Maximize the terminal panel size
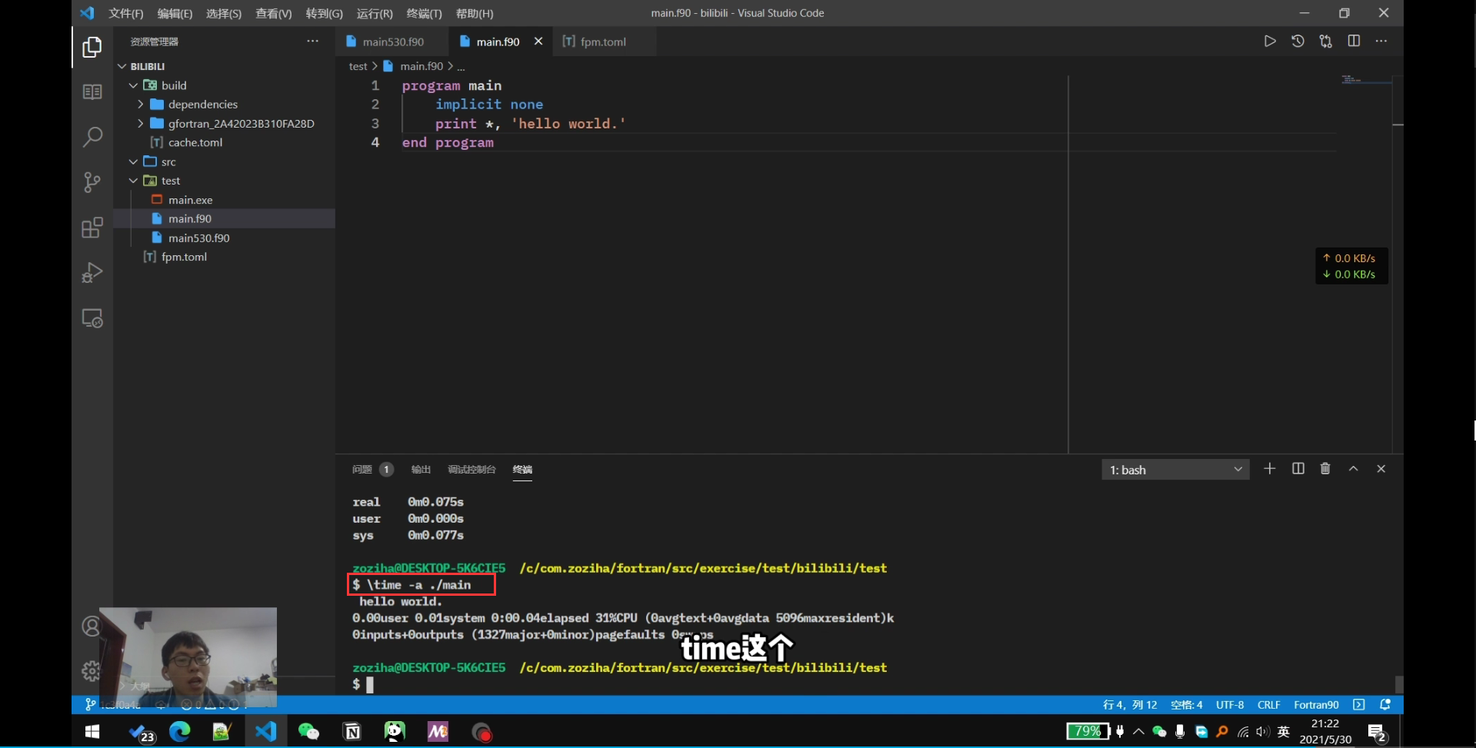The image size is (1476, 748). click(1354, 469)
